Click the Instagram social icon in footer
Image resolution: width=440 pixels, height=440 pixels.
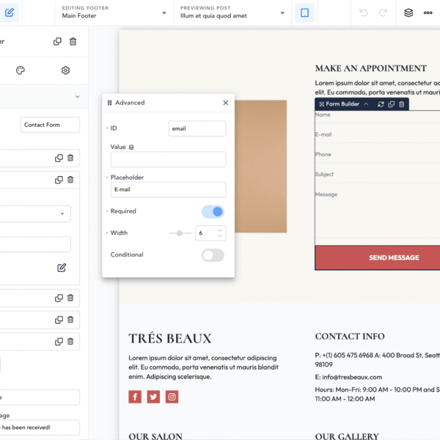pyautogui.click(x=172, y=397)
